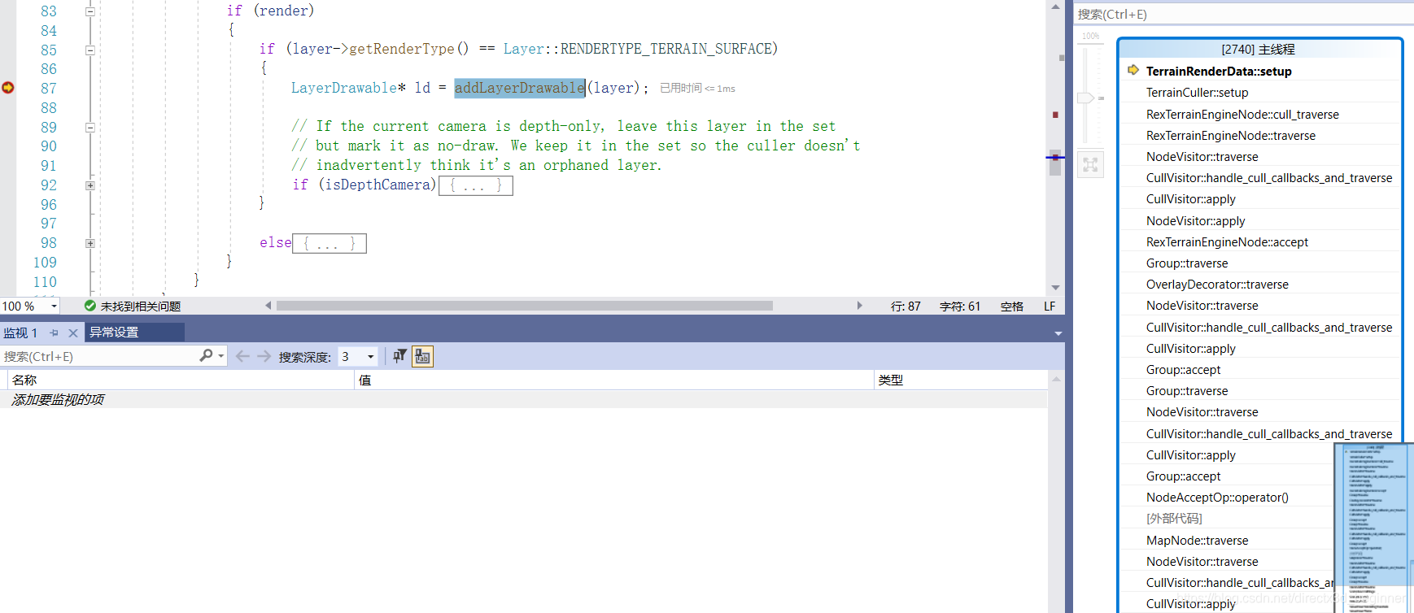Toggle the highlighted tab-label icon in watch toolbar
This screenshot has width=1414, height=613.
click(x=422, y=356)
